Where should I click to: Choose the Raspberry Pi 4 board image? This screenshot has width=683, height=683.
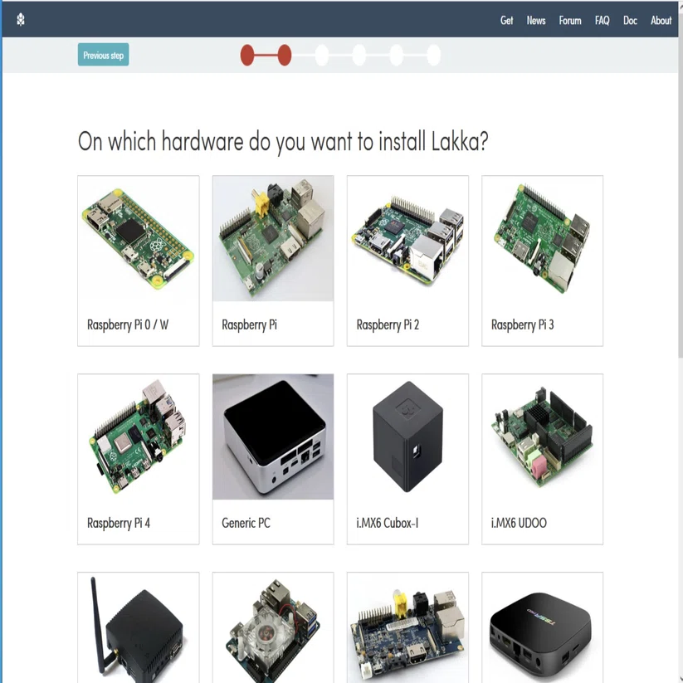(139, 437)
